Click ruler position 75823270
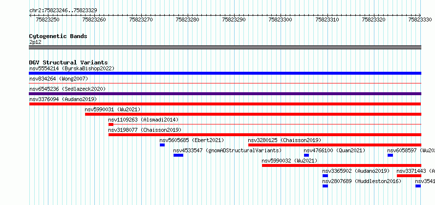435x205 pixels. click(x=141, y=20)
